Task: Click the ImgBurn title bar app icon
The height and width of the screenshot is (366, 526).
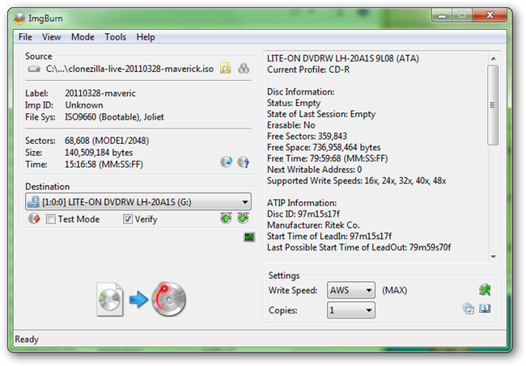Action: click(19, 18)
